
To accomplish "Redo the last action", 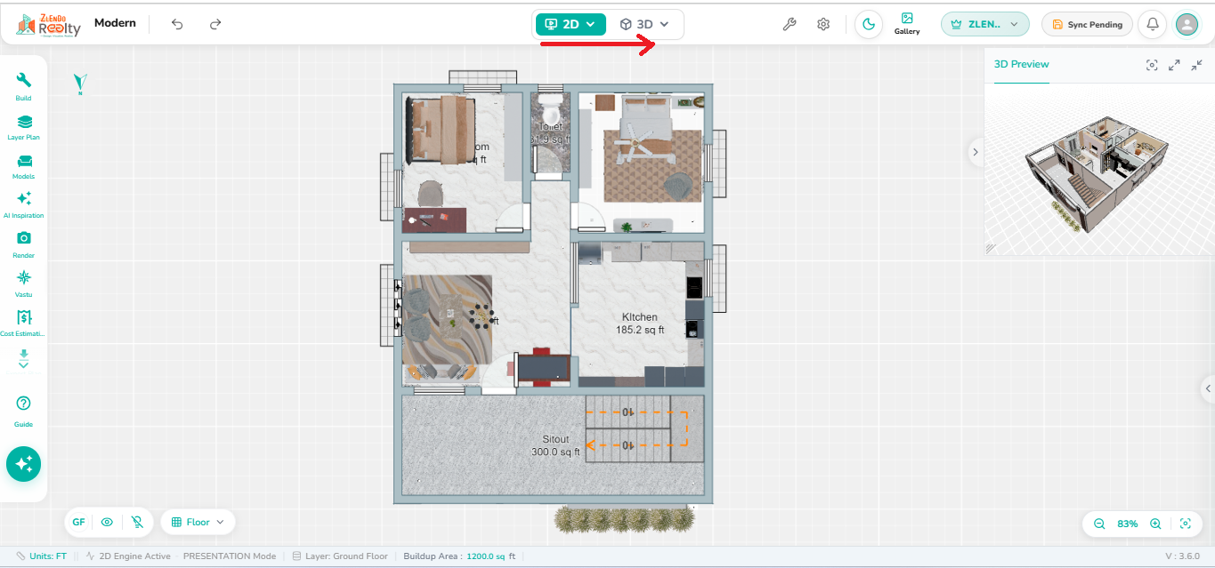I will [x=215, y=24].
